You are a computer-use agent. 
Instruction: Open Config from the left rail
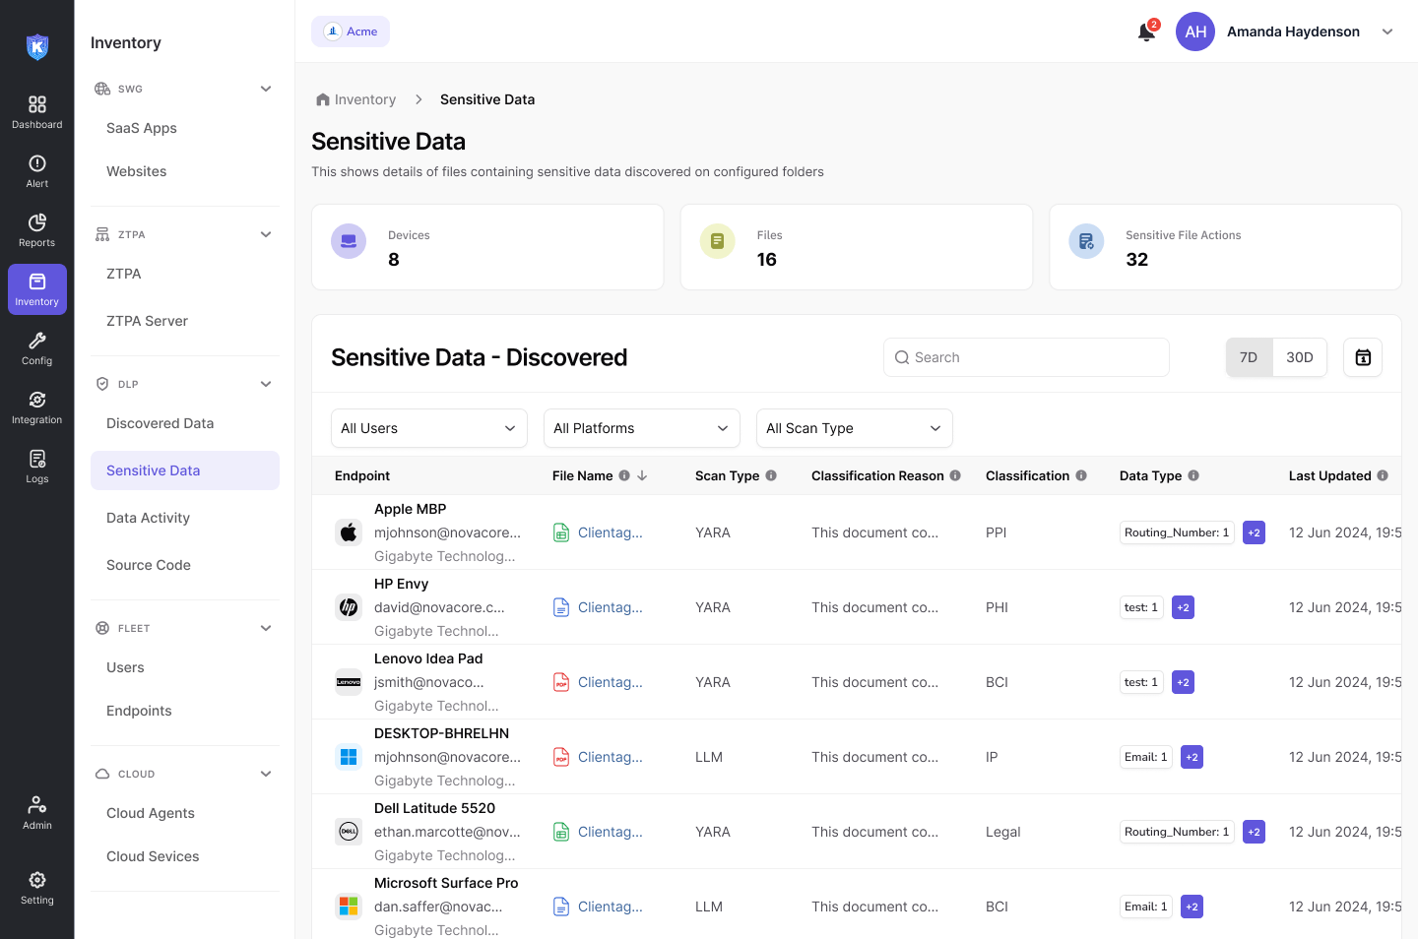click(x=37, y=348)
